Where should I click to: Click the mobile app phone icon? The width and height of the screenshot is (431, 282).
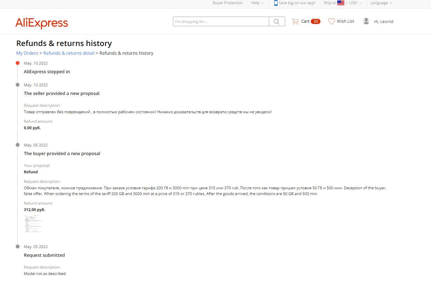(276, 3)
